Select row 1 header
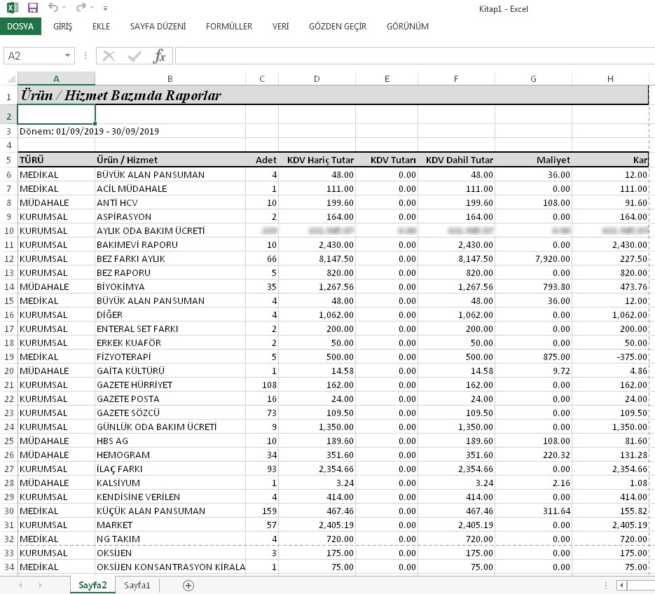This screenshot has height=594, width=655. click(9, 95)
